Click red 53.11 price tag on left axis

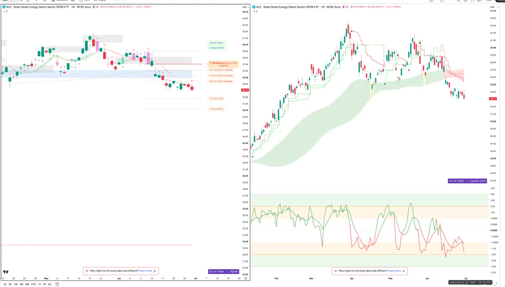(245, 90)
